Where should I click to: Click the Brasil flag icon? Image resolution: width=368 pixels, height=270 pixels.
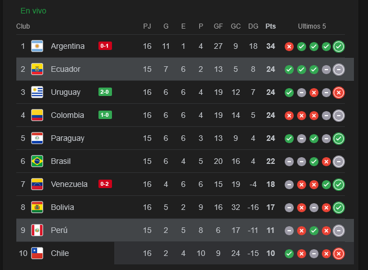point(37,161)
